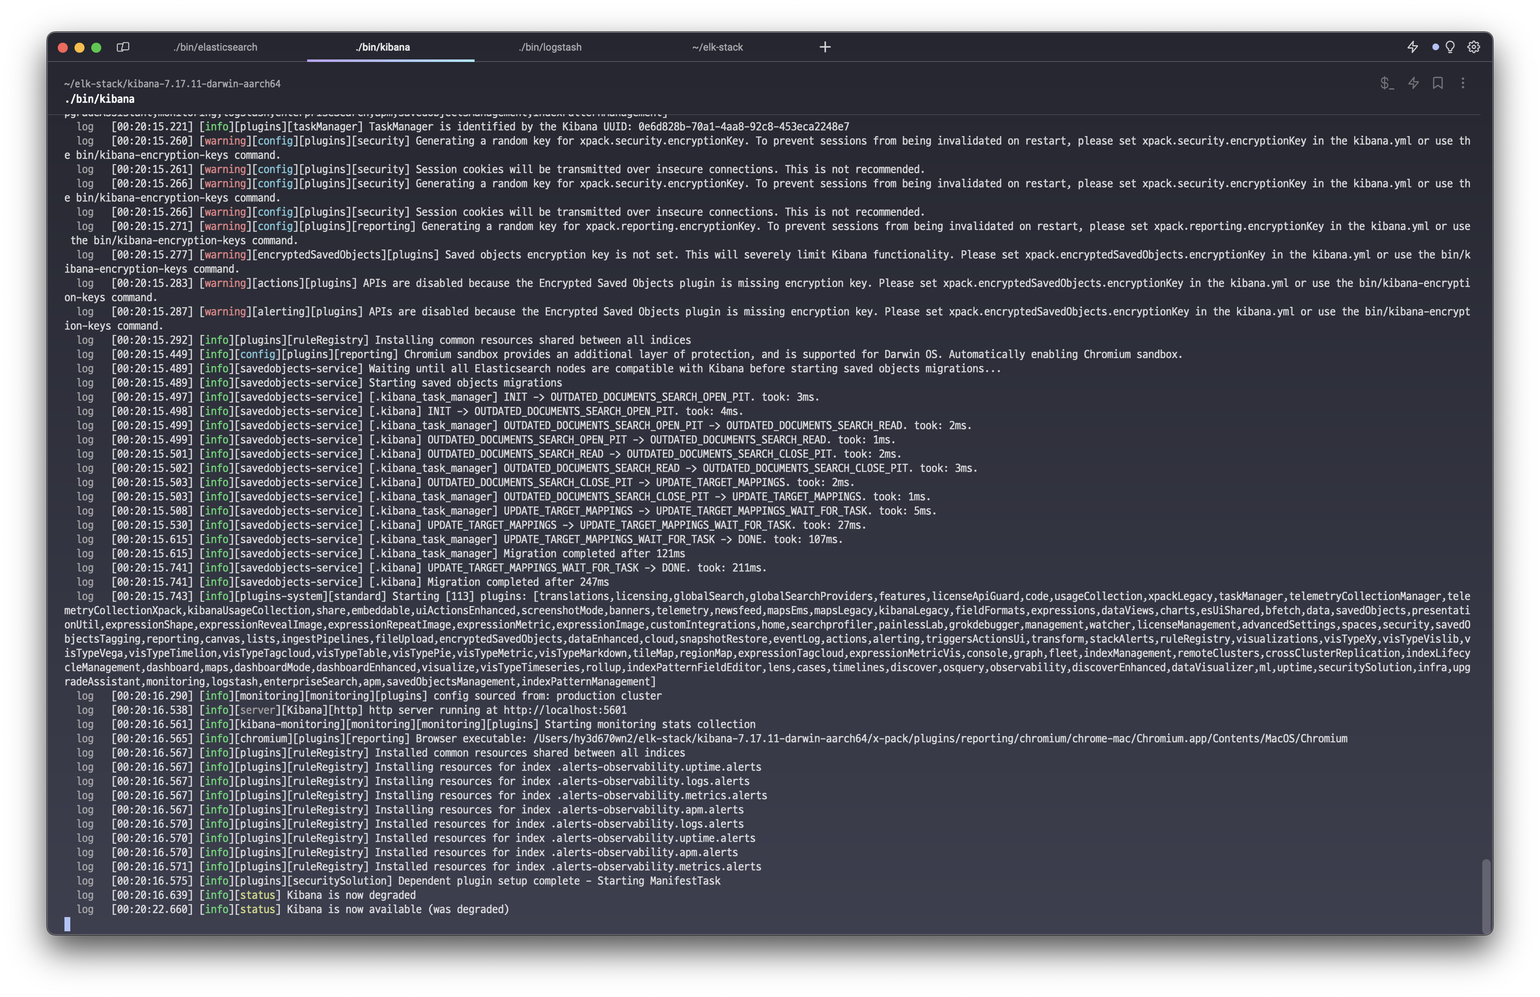This screenshot has width=1540, height=997.
Task: Click the block's gray lightning bolt icon
Action: (x=1413, y=83)
